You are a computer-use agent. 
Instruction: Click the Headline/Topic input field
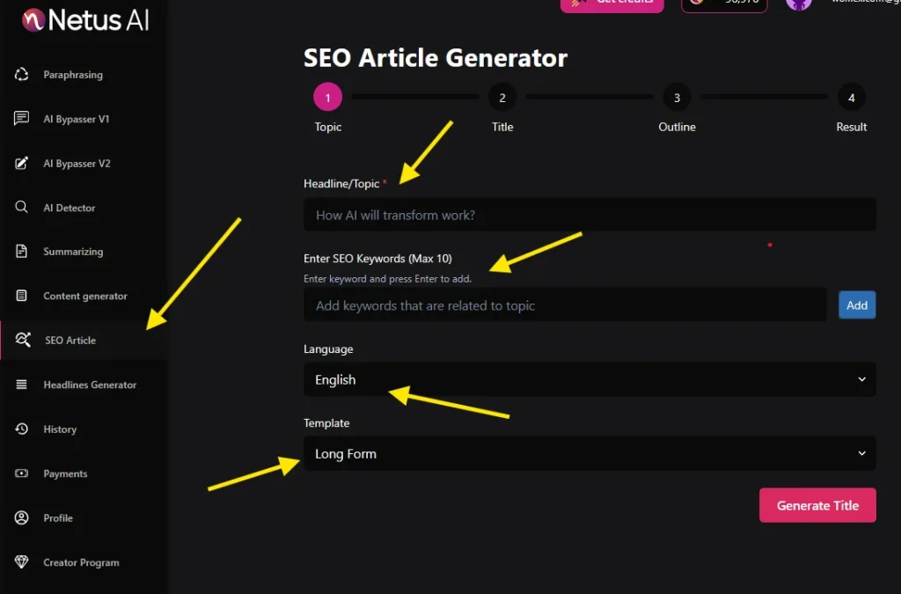coord(590,214)
